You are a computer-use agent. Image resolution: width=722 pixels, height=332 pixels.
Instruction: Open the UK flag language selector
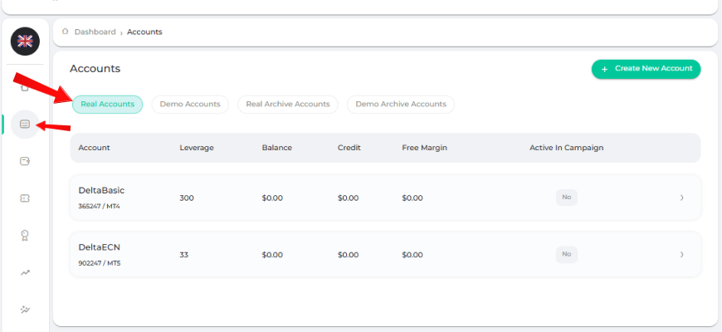click(26, 41)
